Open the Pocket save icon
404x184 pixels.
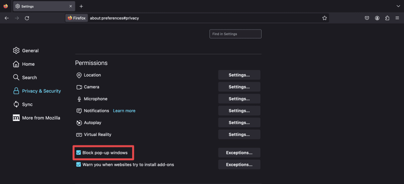tap(367, 18)
